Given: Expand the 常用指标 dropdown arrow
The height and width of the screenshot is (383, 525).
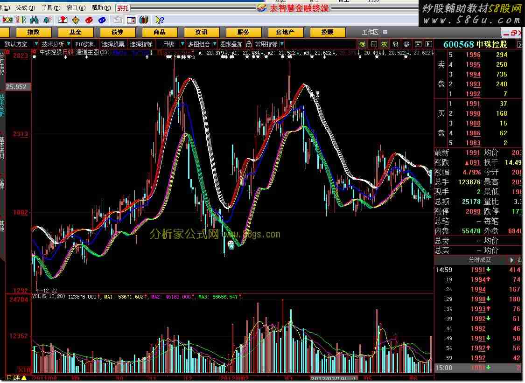Looking at the screenshot, I should click(282, 44).
